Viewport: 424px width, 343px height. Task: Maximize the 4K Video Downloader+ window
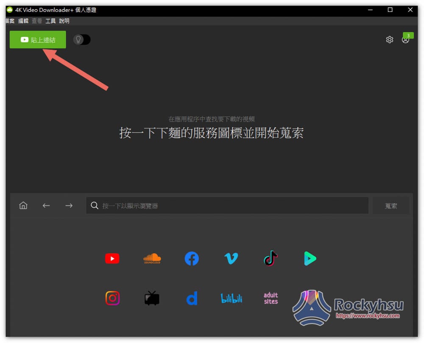390,10
